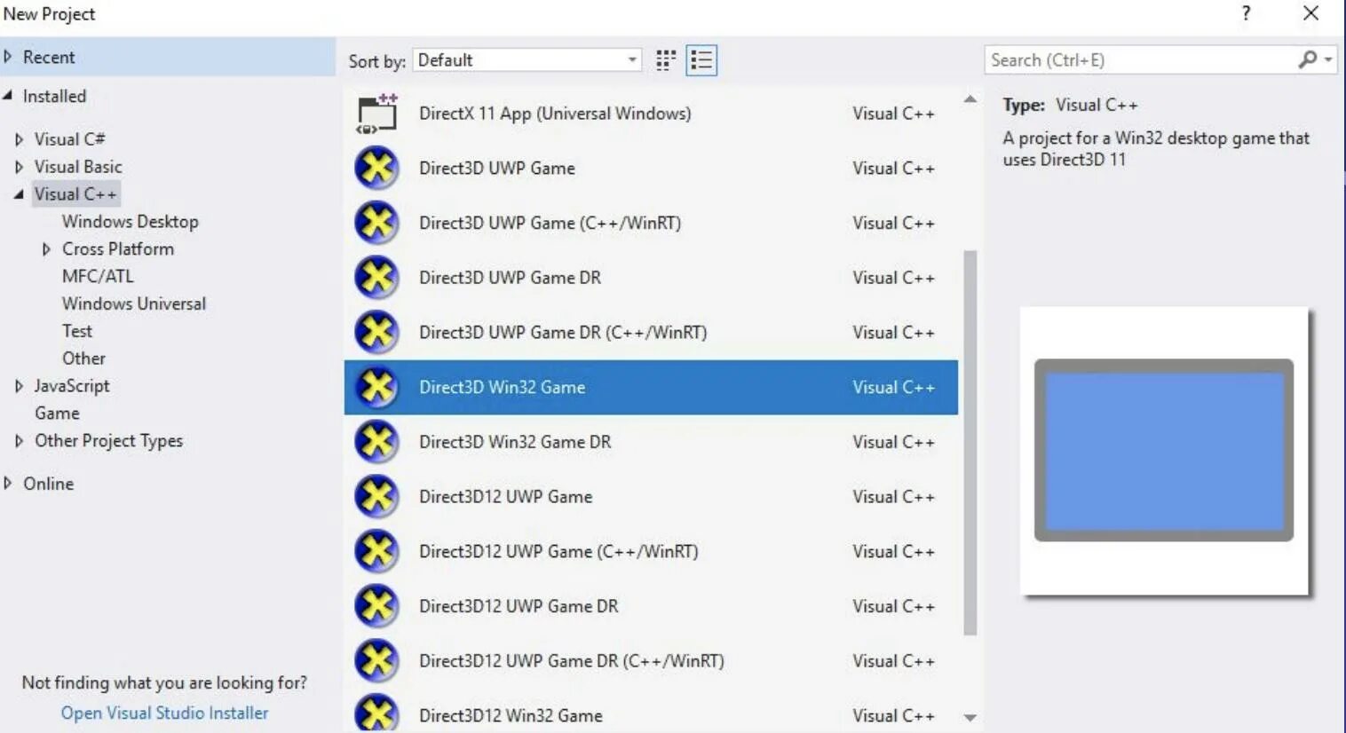Image resolution: width=1346 pixels, height=733 pixels.
Task: Select Direct3D UWP Game DR name text
Action: [510, 278]
